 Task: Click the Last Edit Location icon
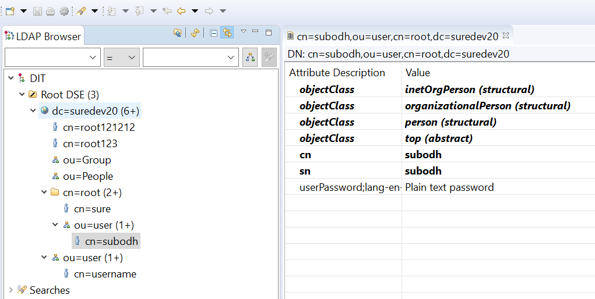click(x=167, y=12)
